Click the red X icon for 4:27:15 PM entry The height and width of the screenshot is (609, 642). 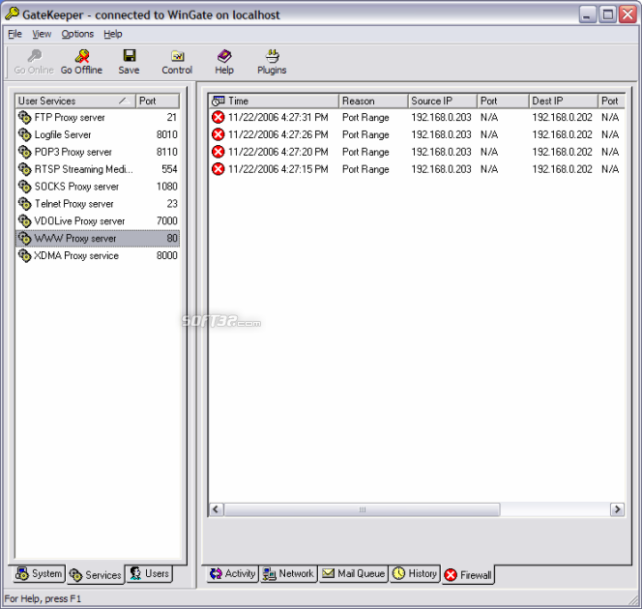[219, 169]
